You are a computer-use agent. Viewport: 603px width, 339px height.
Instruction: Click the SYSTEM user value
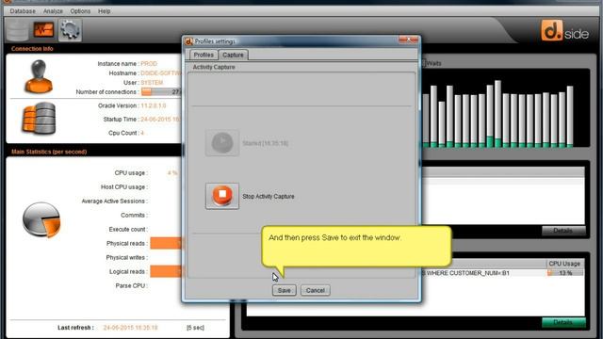tap(152, 83)
